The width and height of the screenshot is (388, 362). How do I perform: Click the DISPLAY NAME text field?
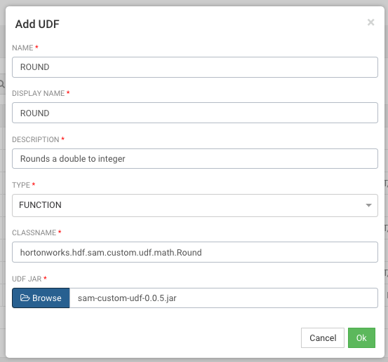pos(195,113)
